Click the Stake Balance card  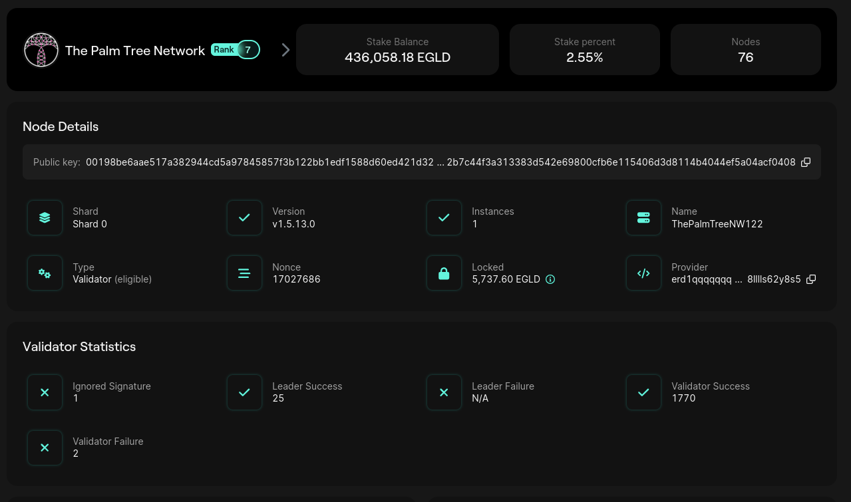click(x=397, y=50)
